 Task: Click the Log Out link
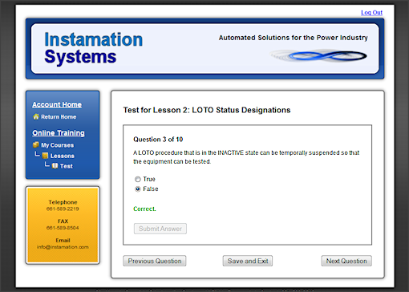point(371,13)
